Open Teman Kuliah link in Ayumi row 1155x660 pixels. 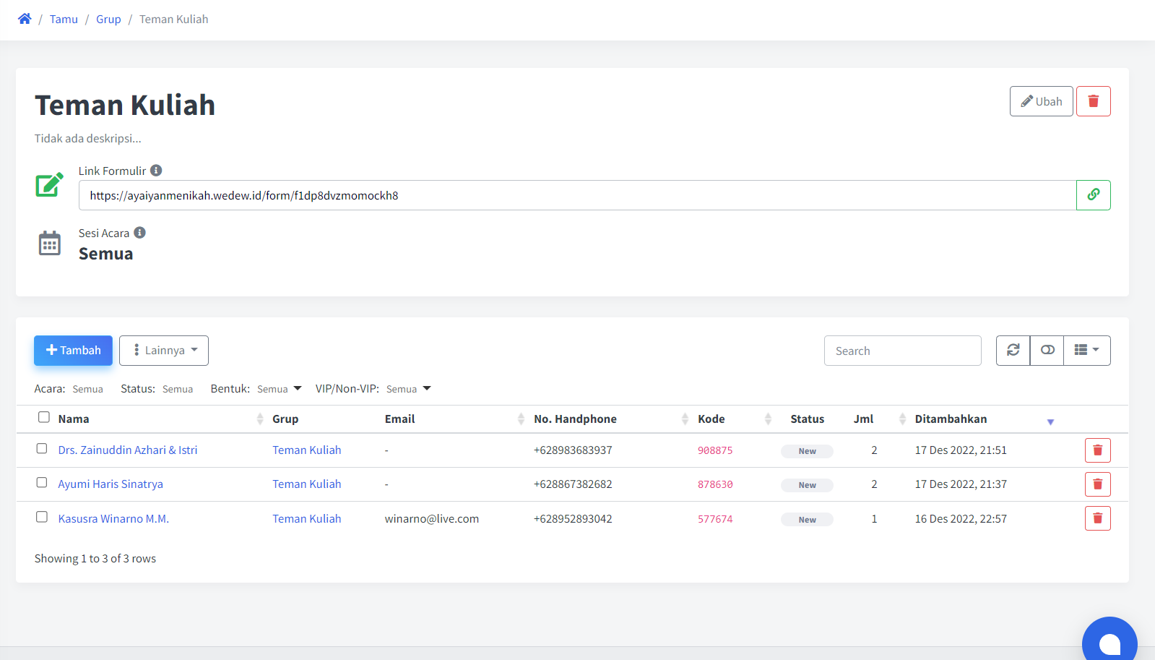(306, 484)
